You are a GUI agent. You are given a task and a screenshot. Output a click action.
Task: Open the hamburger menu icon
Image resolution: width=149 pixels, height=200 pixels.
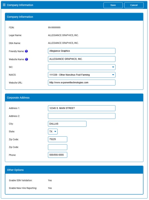[x=4, y=5]
